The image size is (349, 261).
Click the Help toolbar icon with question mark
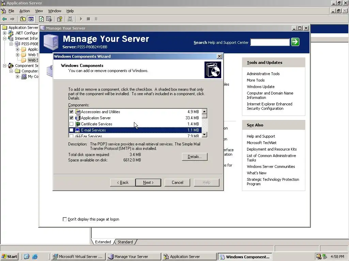[59, 19]
